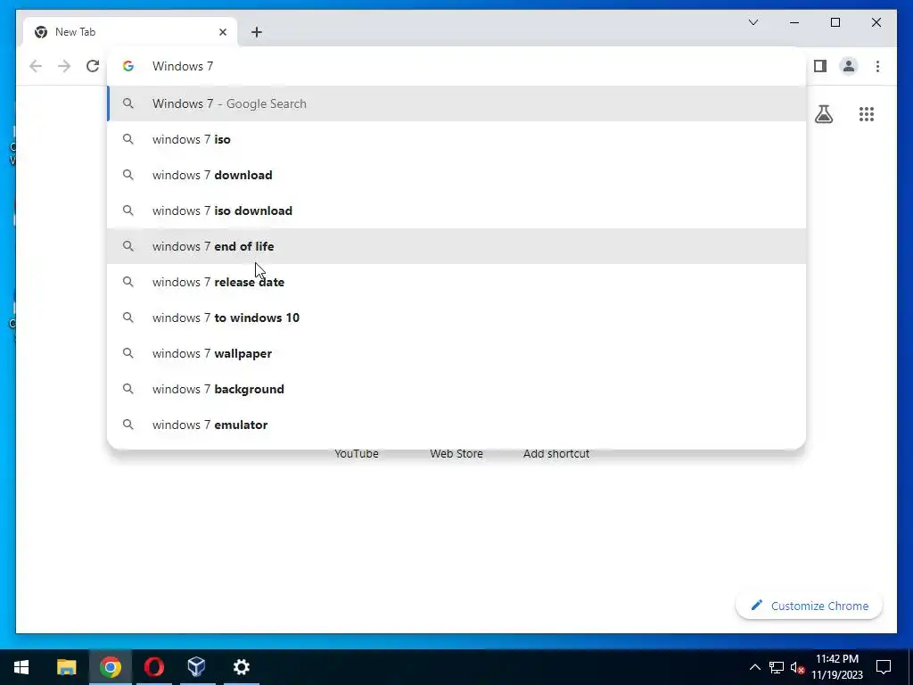Choose the windows 7 iso suggestion
913x685 pixels.
(x=456, y=139)
